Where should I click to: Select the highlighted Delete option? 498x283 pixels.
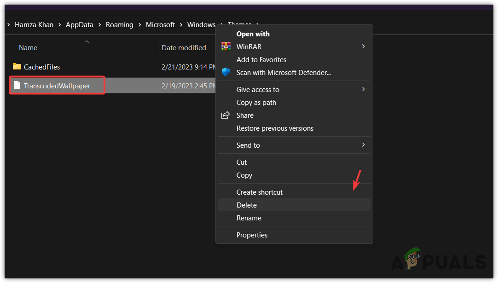[246, 205]
